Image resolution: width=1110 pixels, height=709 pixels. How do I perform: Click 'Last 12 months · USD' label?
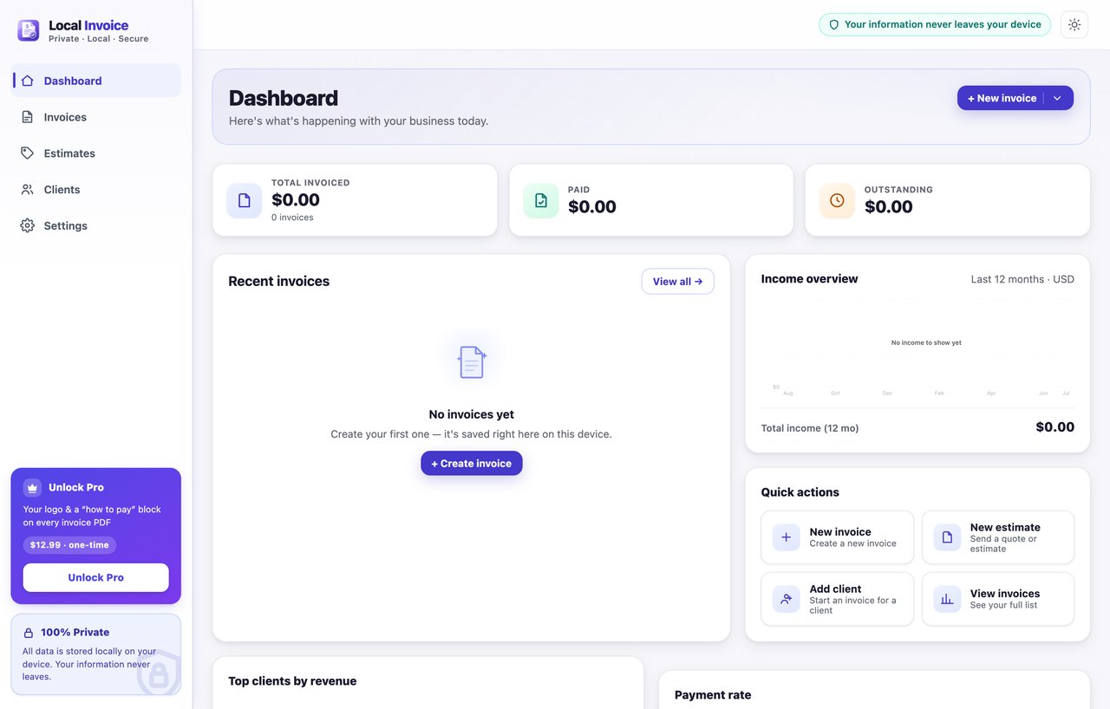pos(1022,279)
